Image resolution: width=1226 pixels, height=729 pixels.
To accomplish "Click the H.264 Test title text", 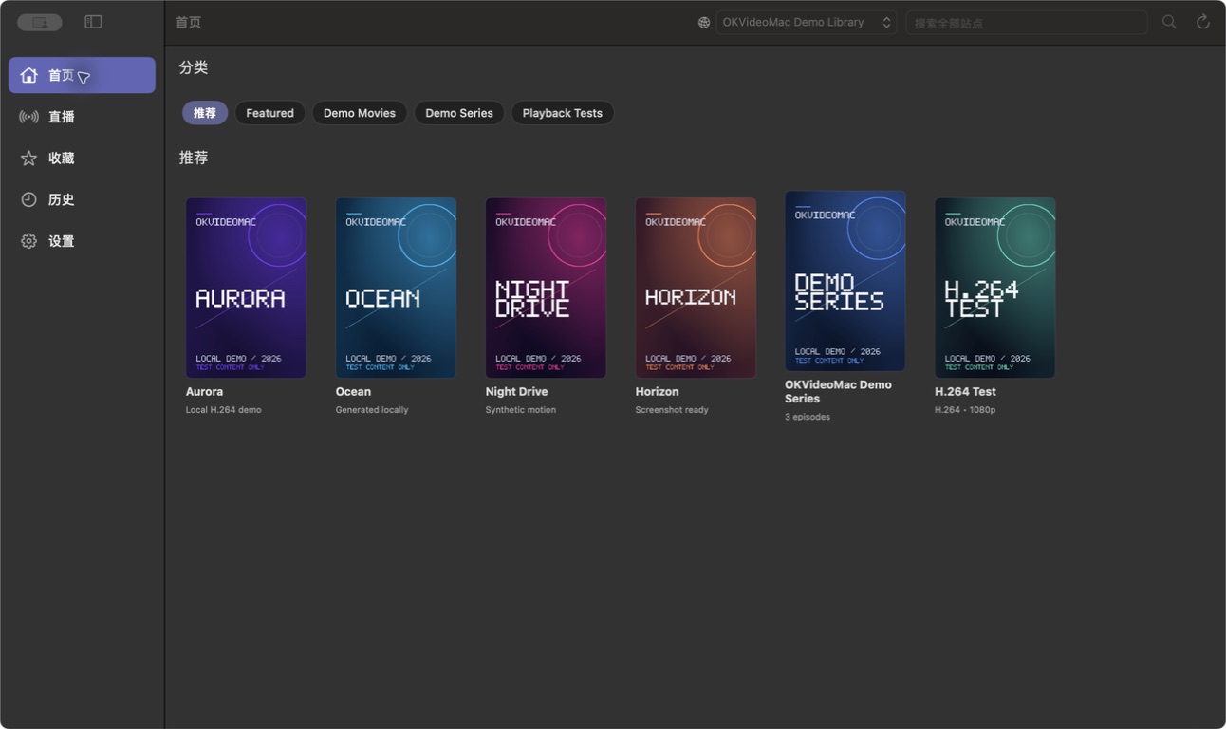I will pos(966,391).
